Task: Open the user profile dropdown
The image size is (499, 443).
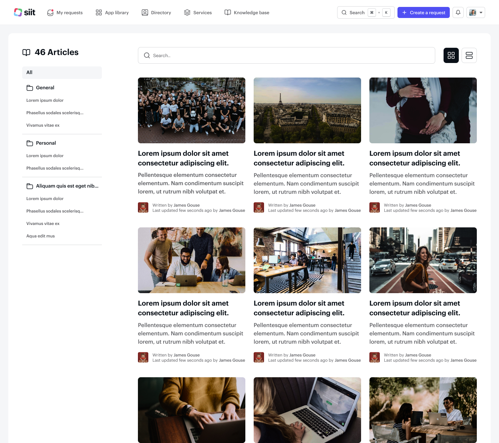Action: [x=475, y=12]
